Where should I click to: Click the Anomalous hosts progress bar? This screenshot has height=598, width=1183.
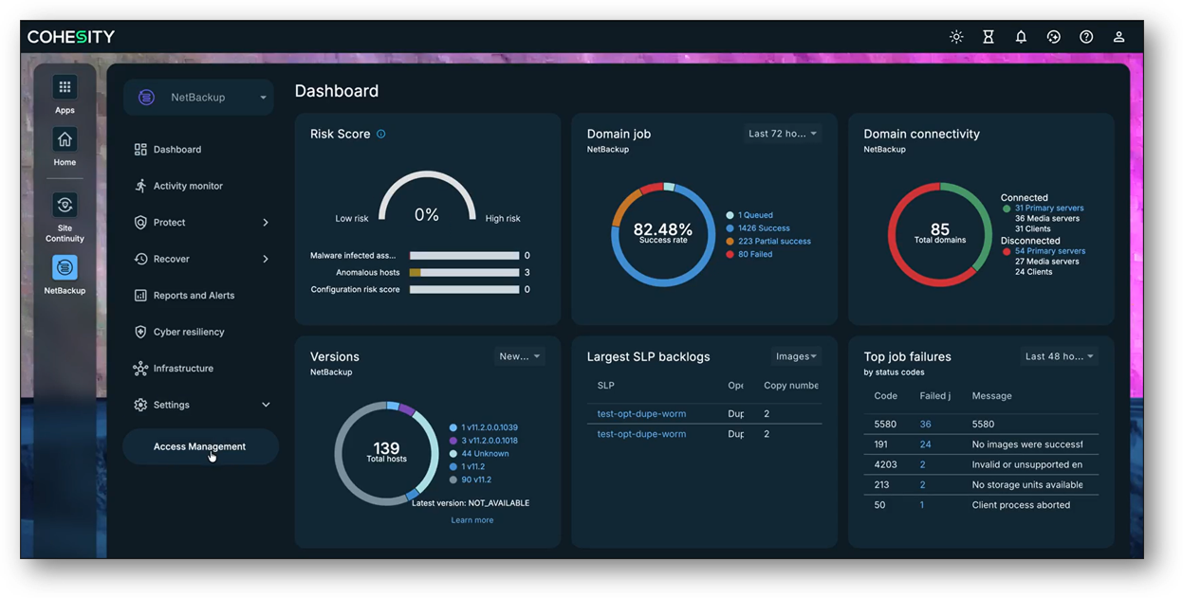(464, 273)
